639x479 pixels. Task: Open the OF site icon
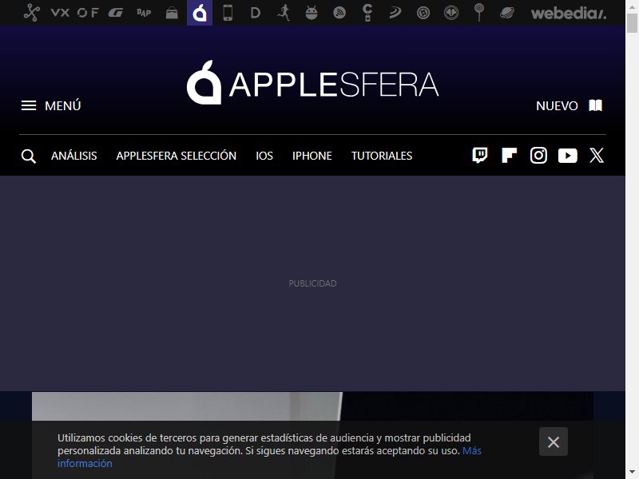[88, 13]
